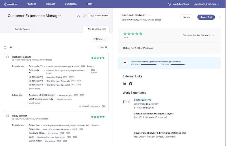226x146 pixels.
Task: Click the 'Client Experience Manager & Stylist' work entry
Action: pyautogui.click(x=154, y=114)
